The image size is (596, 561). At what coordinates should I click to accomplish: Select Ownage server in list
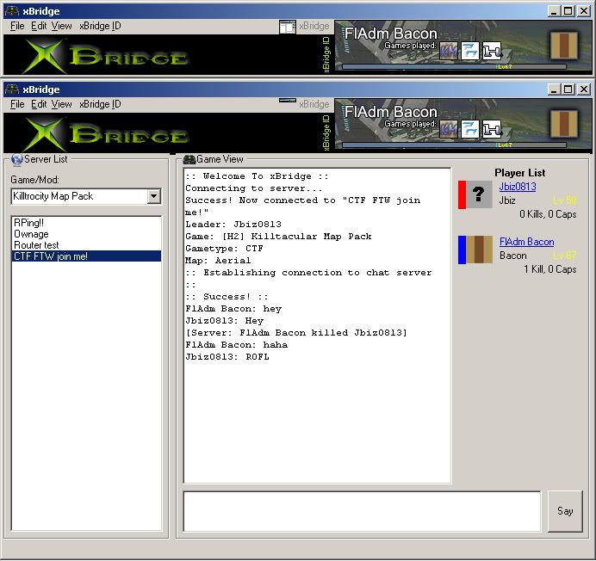click(x=86, y=234)
